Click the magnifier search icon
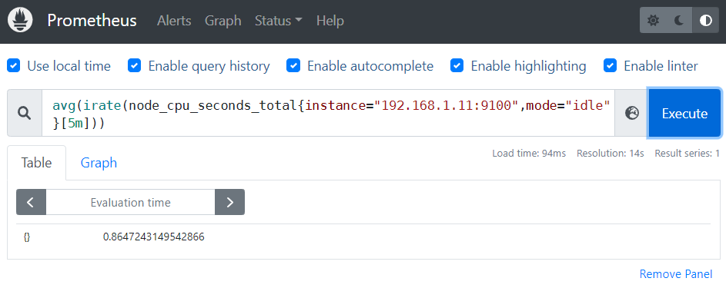Image resolution: width=726 pixels, height=288 pixels. pyautogui.click(x=25, y=113)
